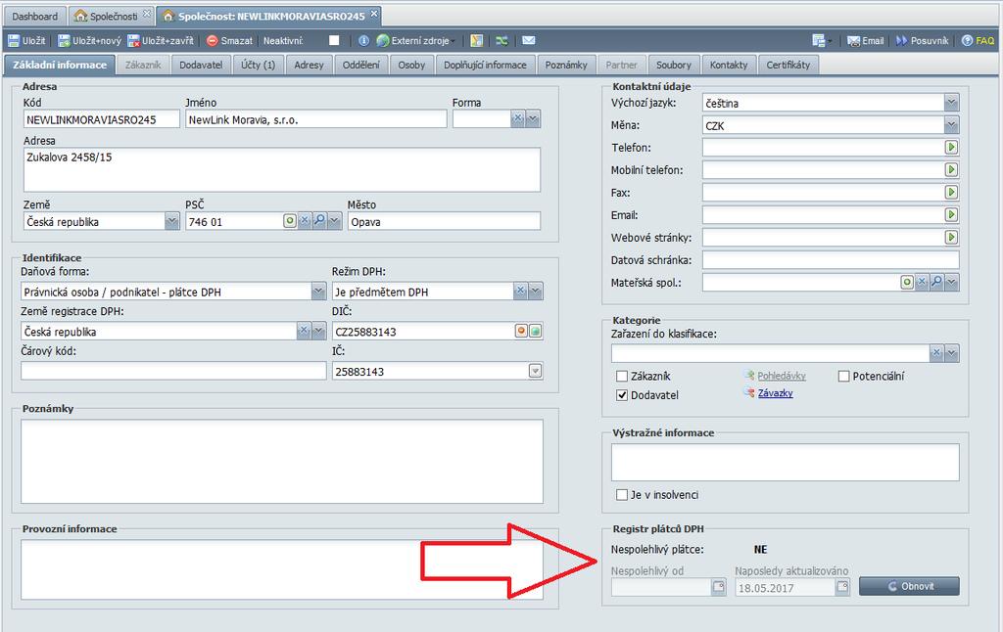Clear the Režim DPH field with X icon
The width and height of the screenshot is (1003, 632).
pyautogui.click(x=520, y=291)
